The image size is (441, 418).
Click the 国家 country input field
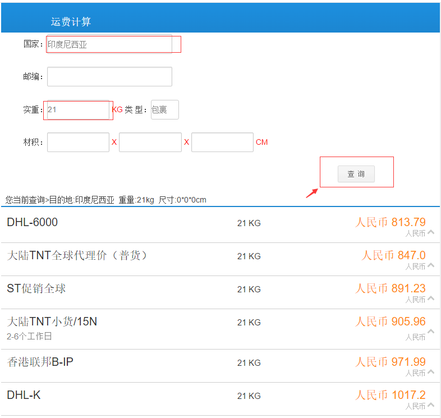coord(109,44)
